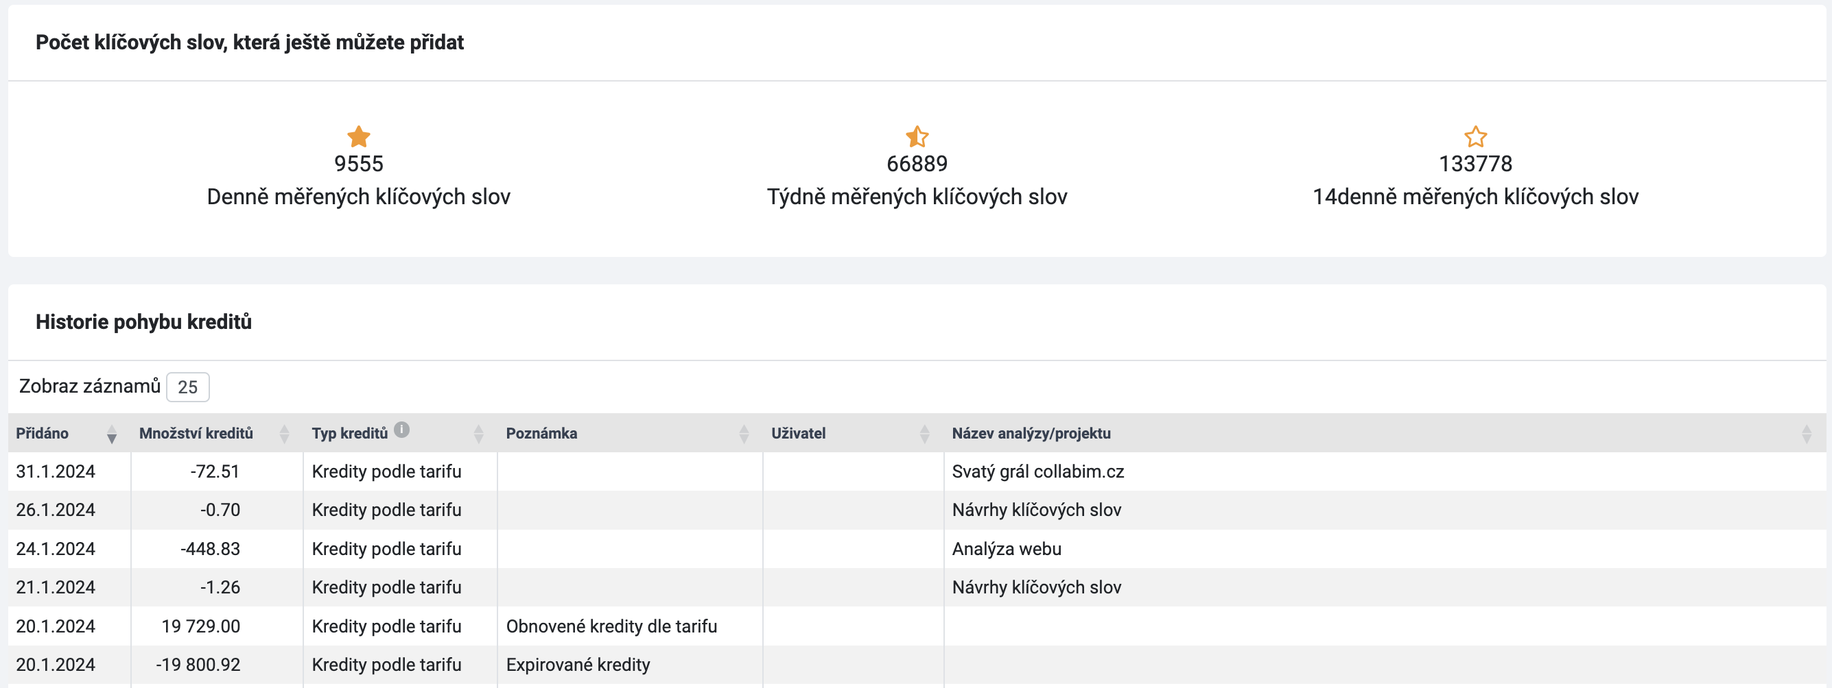Click the filled star above 9555
Screen dimensions: 1832x688
click(x=358, y=136)
